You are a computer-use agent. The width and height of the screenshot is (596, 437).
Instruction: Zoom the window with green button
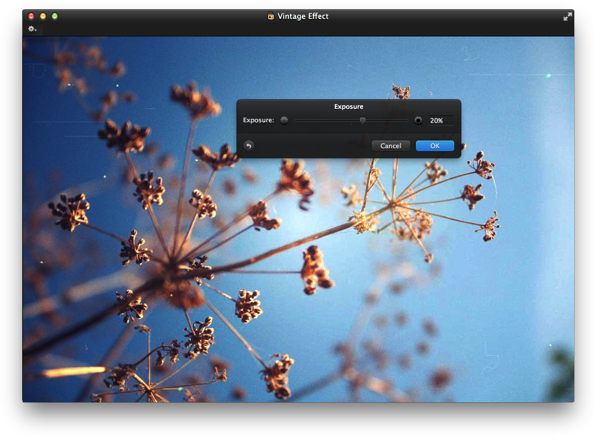point(55,16)
